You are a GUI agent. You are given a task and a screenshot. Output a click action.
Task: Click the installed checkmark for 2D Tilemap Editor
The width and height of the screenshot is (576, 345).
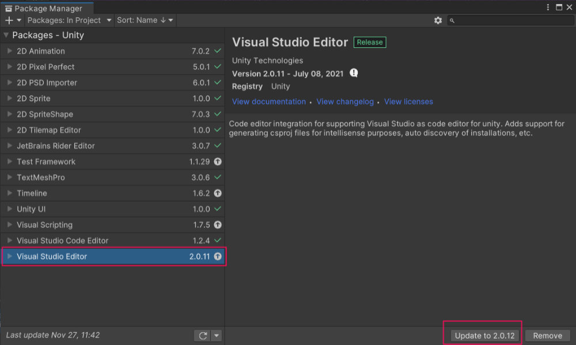click(x=218, y=130)
